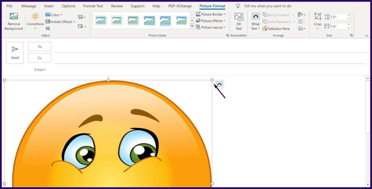Click the Crop tool icon
The image size is (372, 189).
[317, 17]
